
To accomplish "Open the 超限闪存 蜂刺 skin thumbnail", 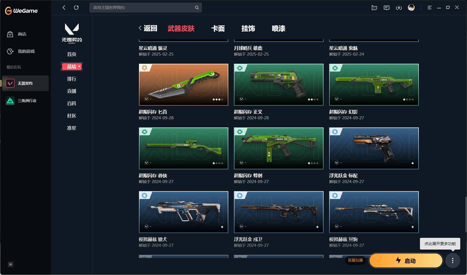I will 279,148.
